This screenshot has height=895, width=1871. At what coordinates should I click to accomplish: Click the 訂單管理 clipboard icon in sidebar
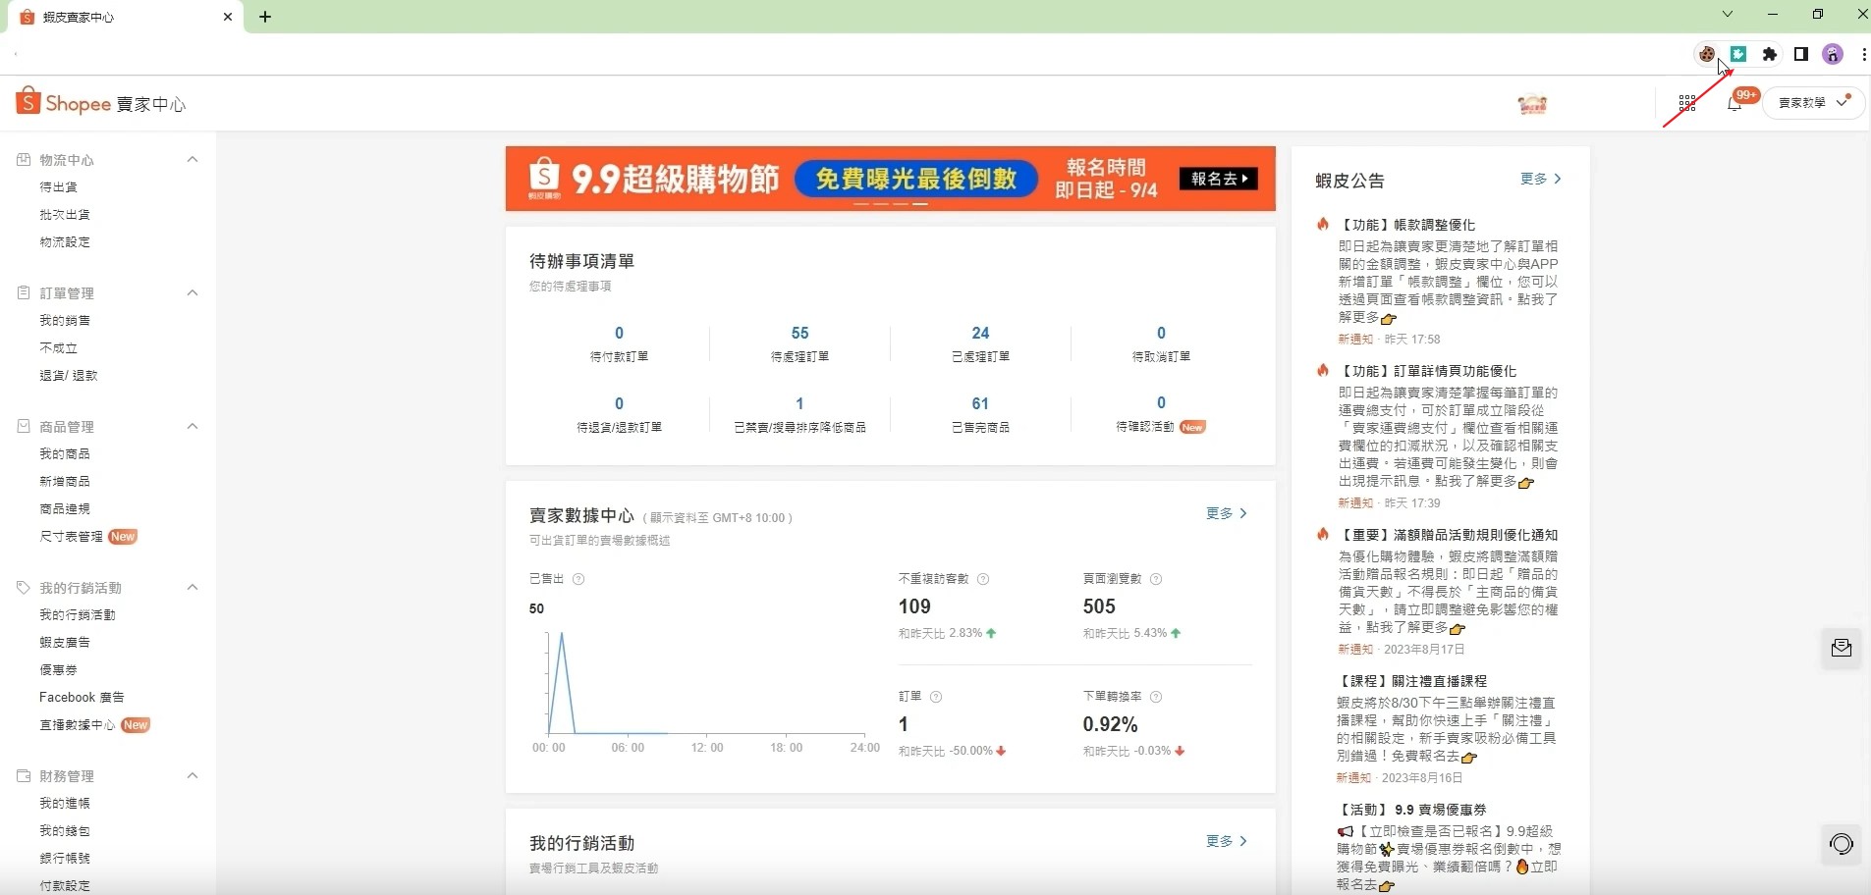[24, 292]
